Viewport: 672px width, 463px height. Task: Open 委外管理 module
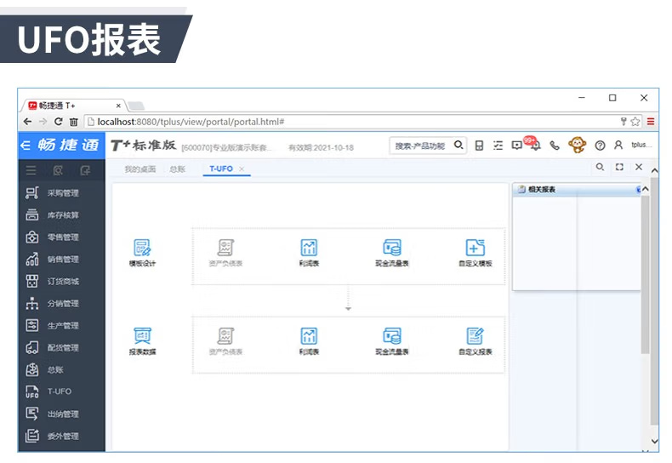[52, 436]
